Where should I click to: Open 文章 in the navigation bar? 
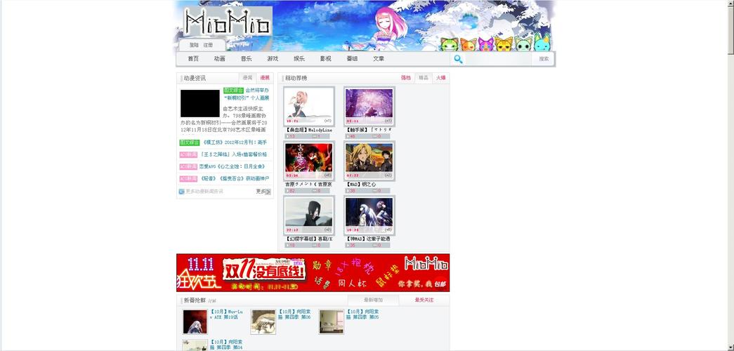[379, 59]
